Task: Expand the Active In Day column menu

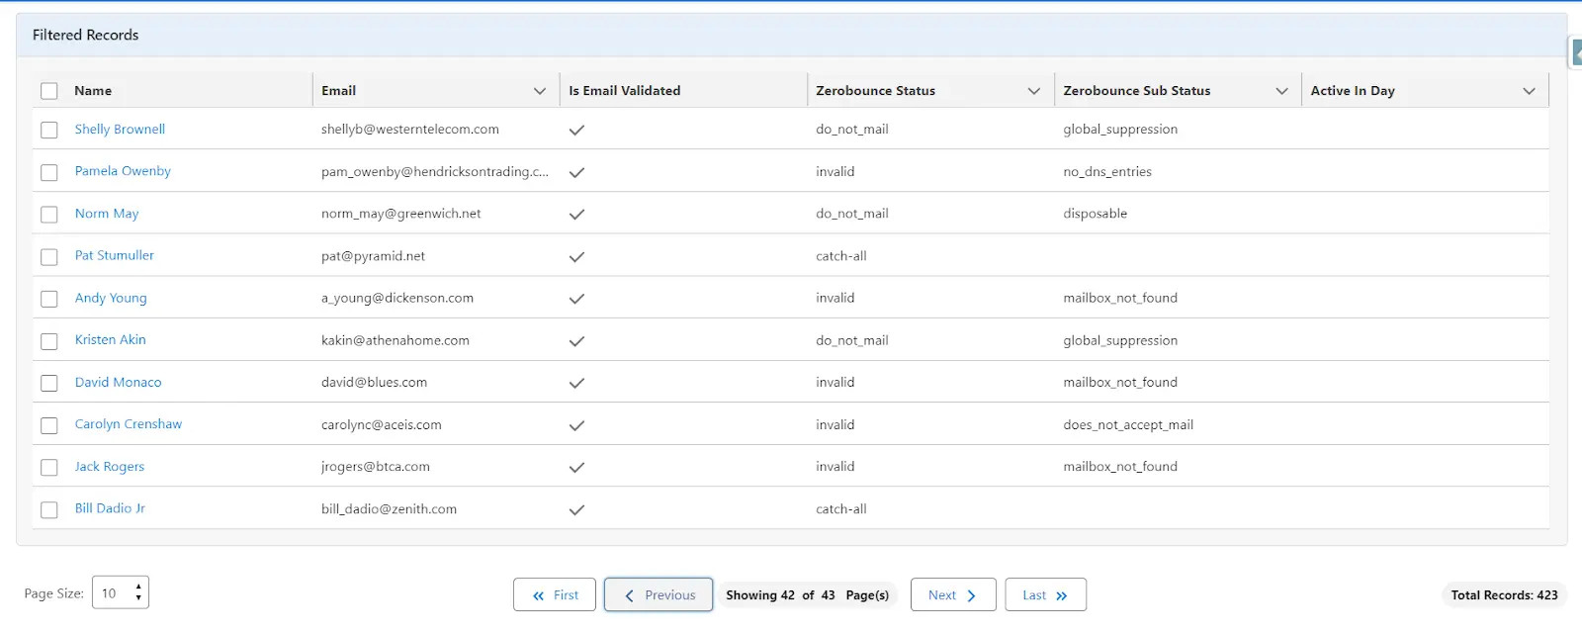Action: click(1529, 91)
